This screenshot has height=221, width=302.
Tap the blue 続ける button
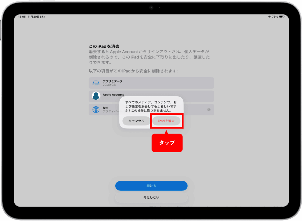(x=151, y=186)
